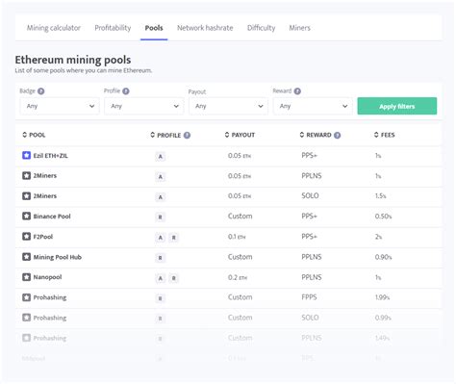This screenshot has height=384, width=456.
Task: Click the A profile badge in Nanopool row
Action: pyautogui.click(x=161, y=278)
